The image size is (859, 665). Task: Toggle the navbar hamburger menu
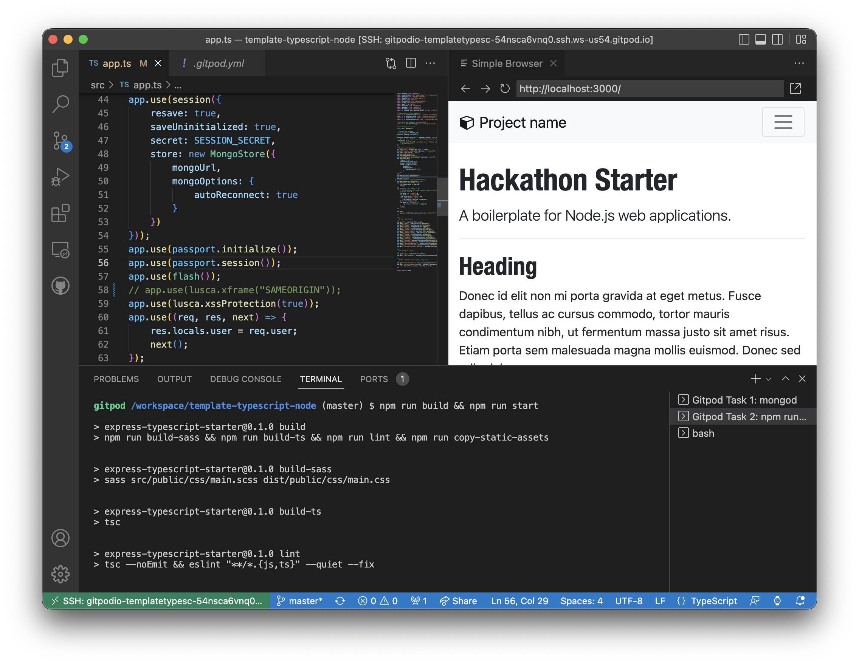[783, 122]
